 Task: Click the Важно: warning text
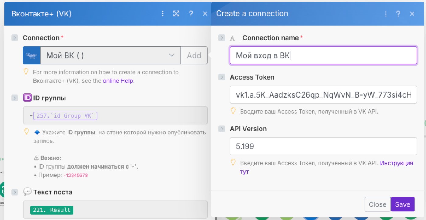(x=47, y=158)
